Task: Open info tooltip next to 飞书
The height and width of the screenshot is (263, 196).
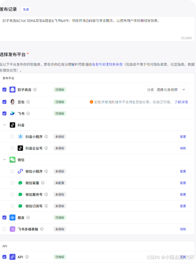Action: pyautogui.click(x=28, y=114)
